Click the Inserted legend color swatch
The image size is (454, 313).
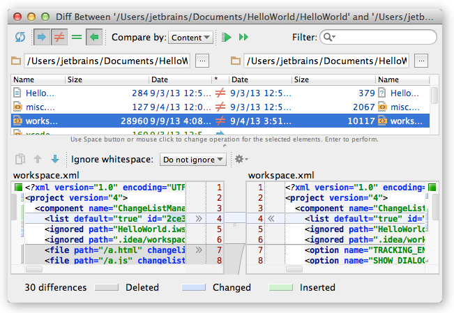pyautogui.click(x=280, y=287)
